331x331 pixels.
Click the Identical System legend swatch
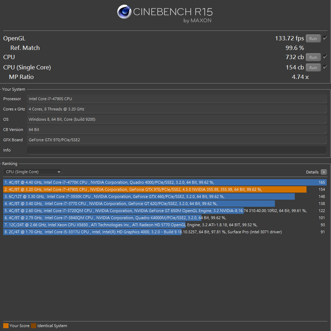click(x=34, y=326)
